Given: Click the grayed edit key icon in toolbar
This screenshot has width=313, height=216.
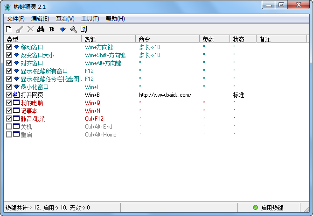Looking at the screenshot, I should (x=20, y=29).
